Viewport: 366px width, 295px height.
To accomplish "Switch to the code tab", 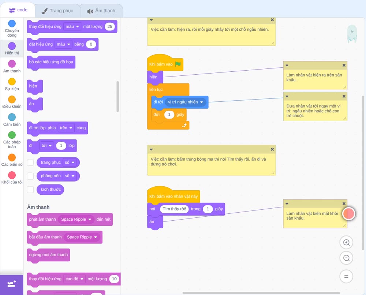I will click(x=18, y=10).
